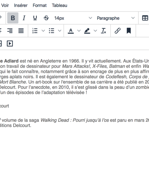This screenshot has height=188, width=149.
Task: Click the insert table icon
Action: [x=145, y=18]
